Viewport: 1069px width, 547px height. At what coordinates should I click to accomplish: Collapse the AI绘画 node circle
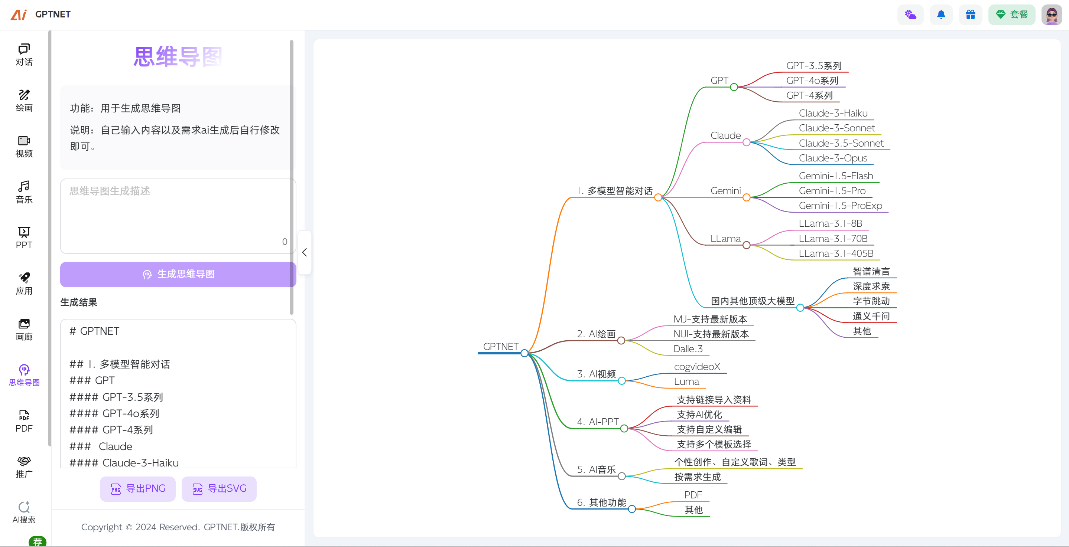click(x=621, y=340)
